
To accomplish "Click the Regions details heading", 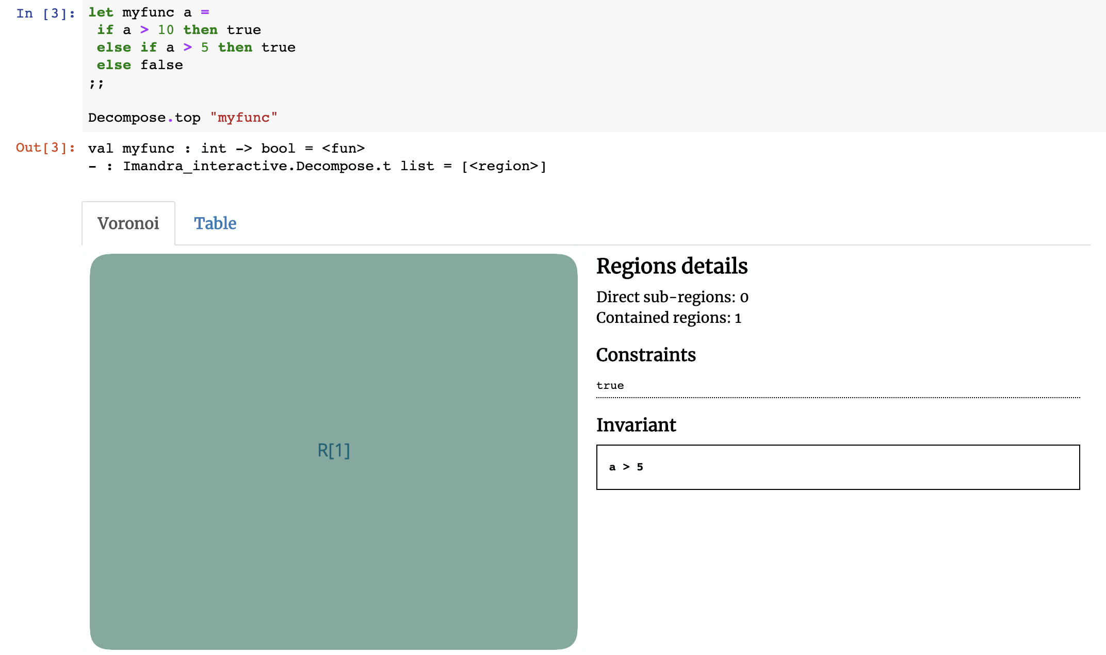I will click(x=672, y=266).
